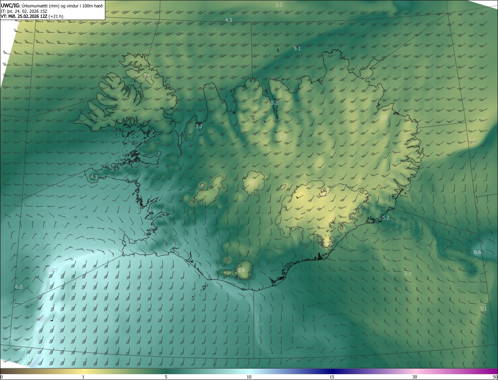Click the 1 tick on the colour scale

click(x=83, y=377)
